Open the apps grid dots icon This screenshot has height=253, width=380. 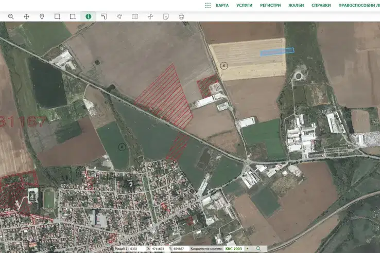(x=208, y=5)
